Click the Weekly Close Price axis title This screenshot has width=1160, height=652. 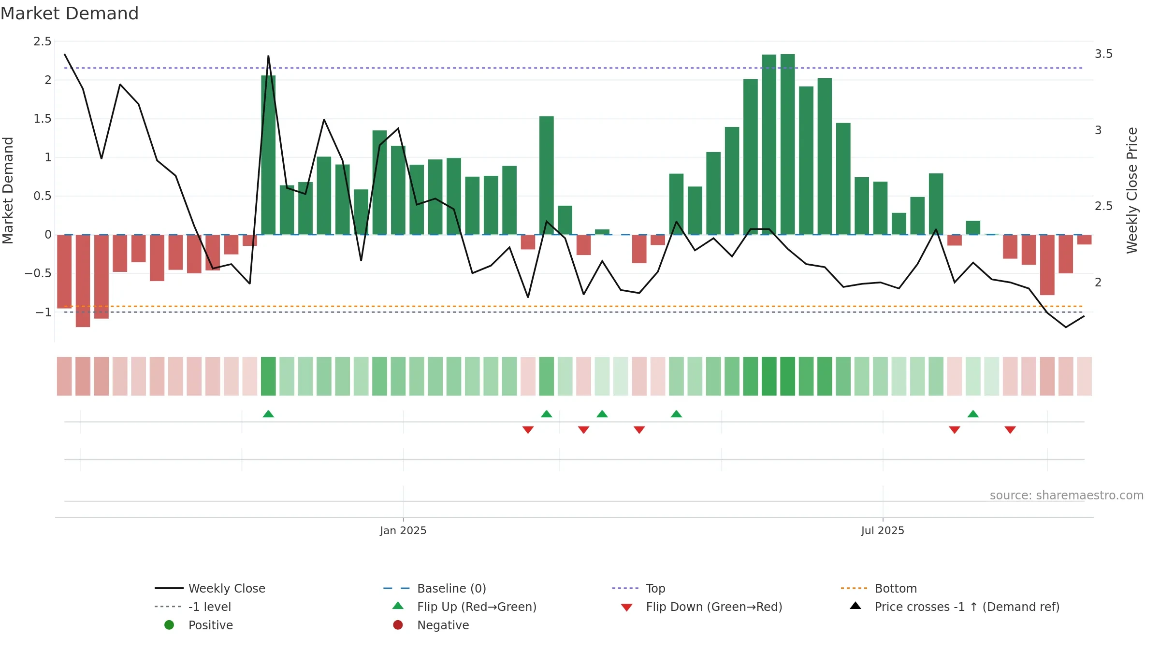[x=1132, y=190]
